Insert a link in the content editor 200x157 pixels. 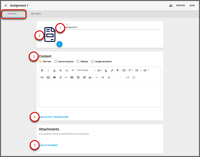pos(42,77)
